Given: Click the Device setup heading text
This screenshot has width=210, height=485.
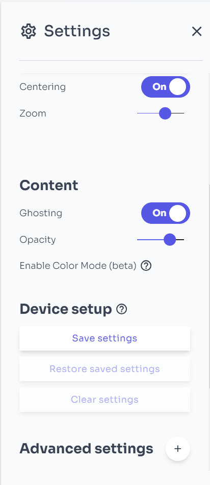Looking at the screenshot, I should tap(66, 309).
